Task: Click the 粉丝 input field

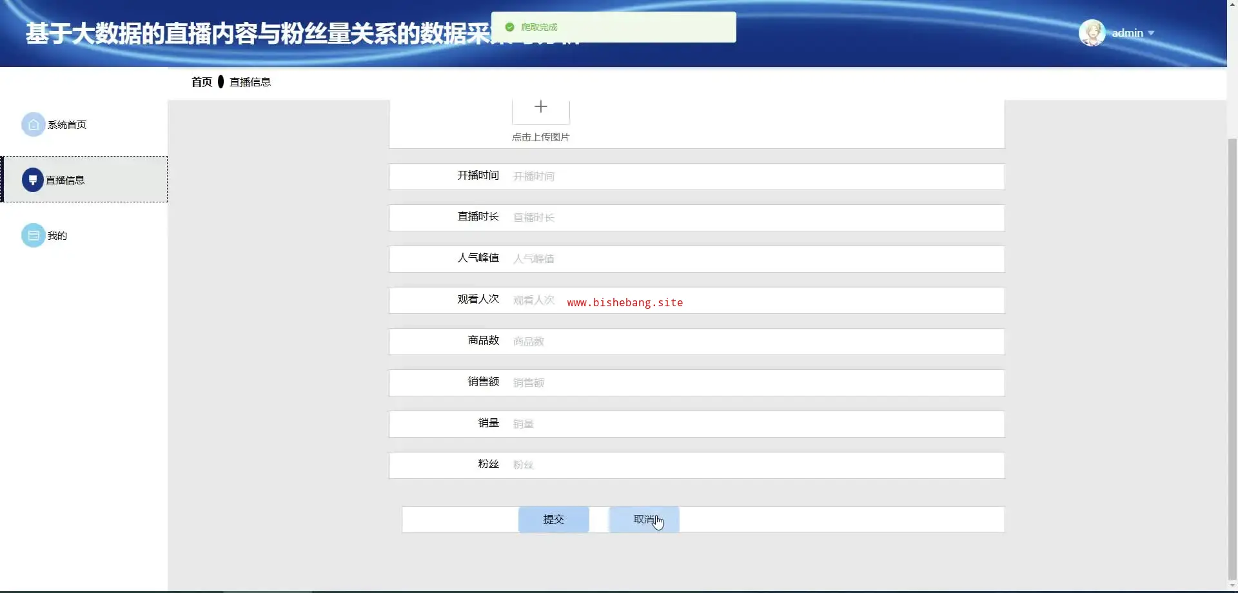Action: click(x=756, y=465)
